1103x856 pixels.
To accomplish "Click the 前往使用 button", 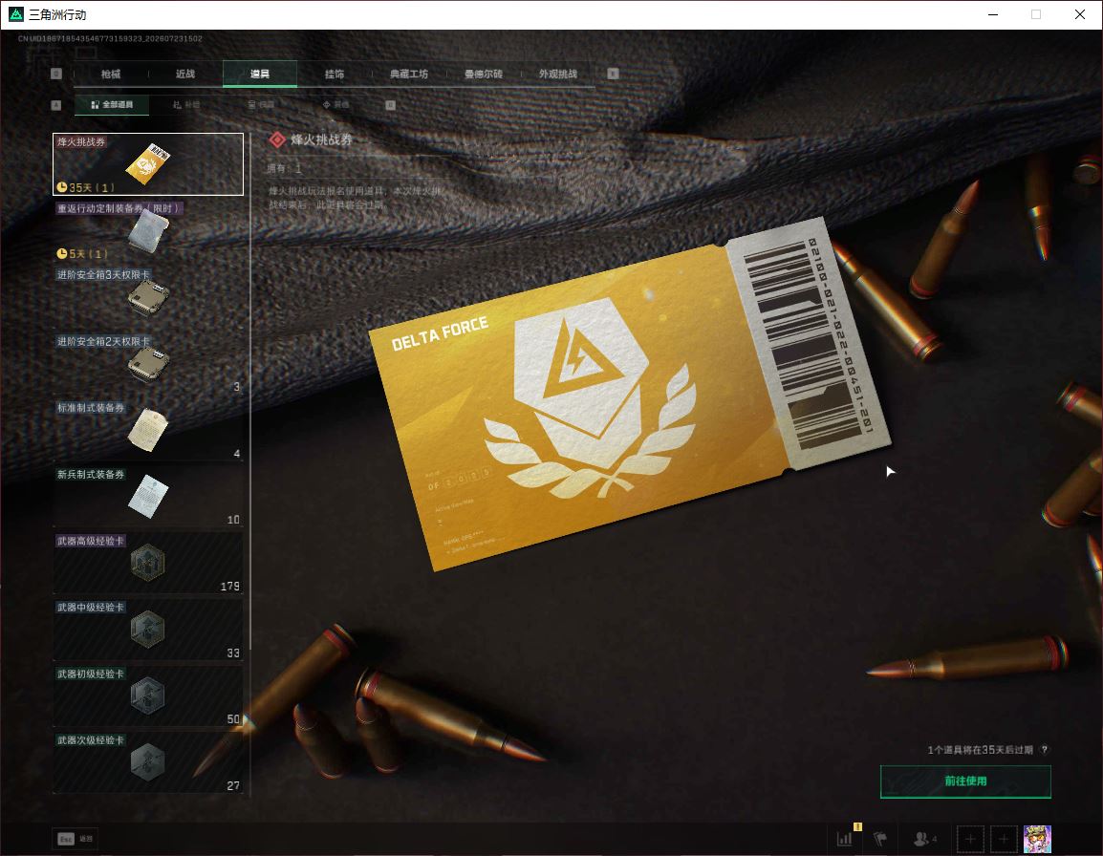I will pos(965,781).
